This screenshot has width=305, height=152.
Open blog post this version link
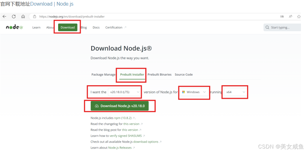coord(132,130)
